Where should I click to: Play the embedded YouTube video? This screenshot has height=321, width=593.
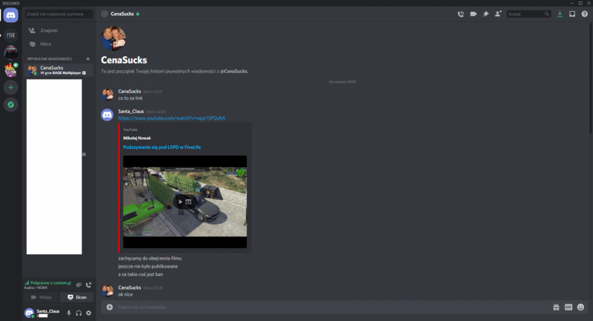tap(180, 202)
